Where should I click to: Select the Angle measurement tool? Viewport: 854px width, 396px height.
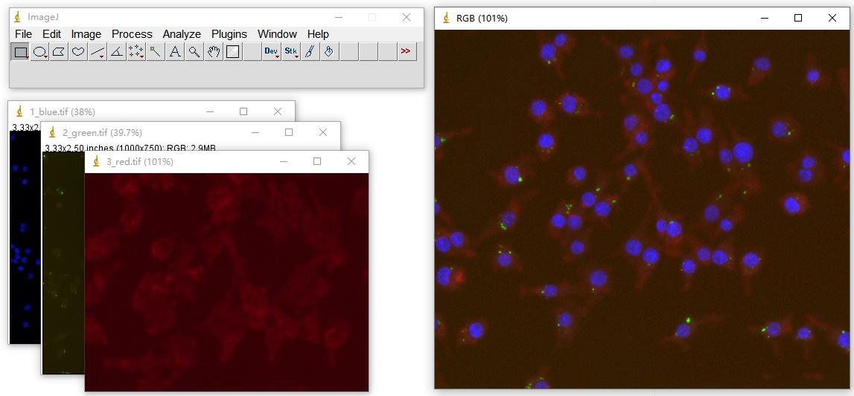pyautogui.click(x=117, y=51)
